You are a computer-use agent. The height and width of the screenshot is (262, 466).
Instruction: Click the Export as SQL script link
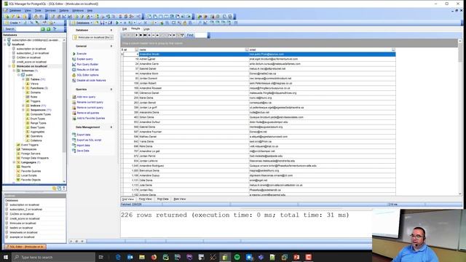[x=89, y=140]
